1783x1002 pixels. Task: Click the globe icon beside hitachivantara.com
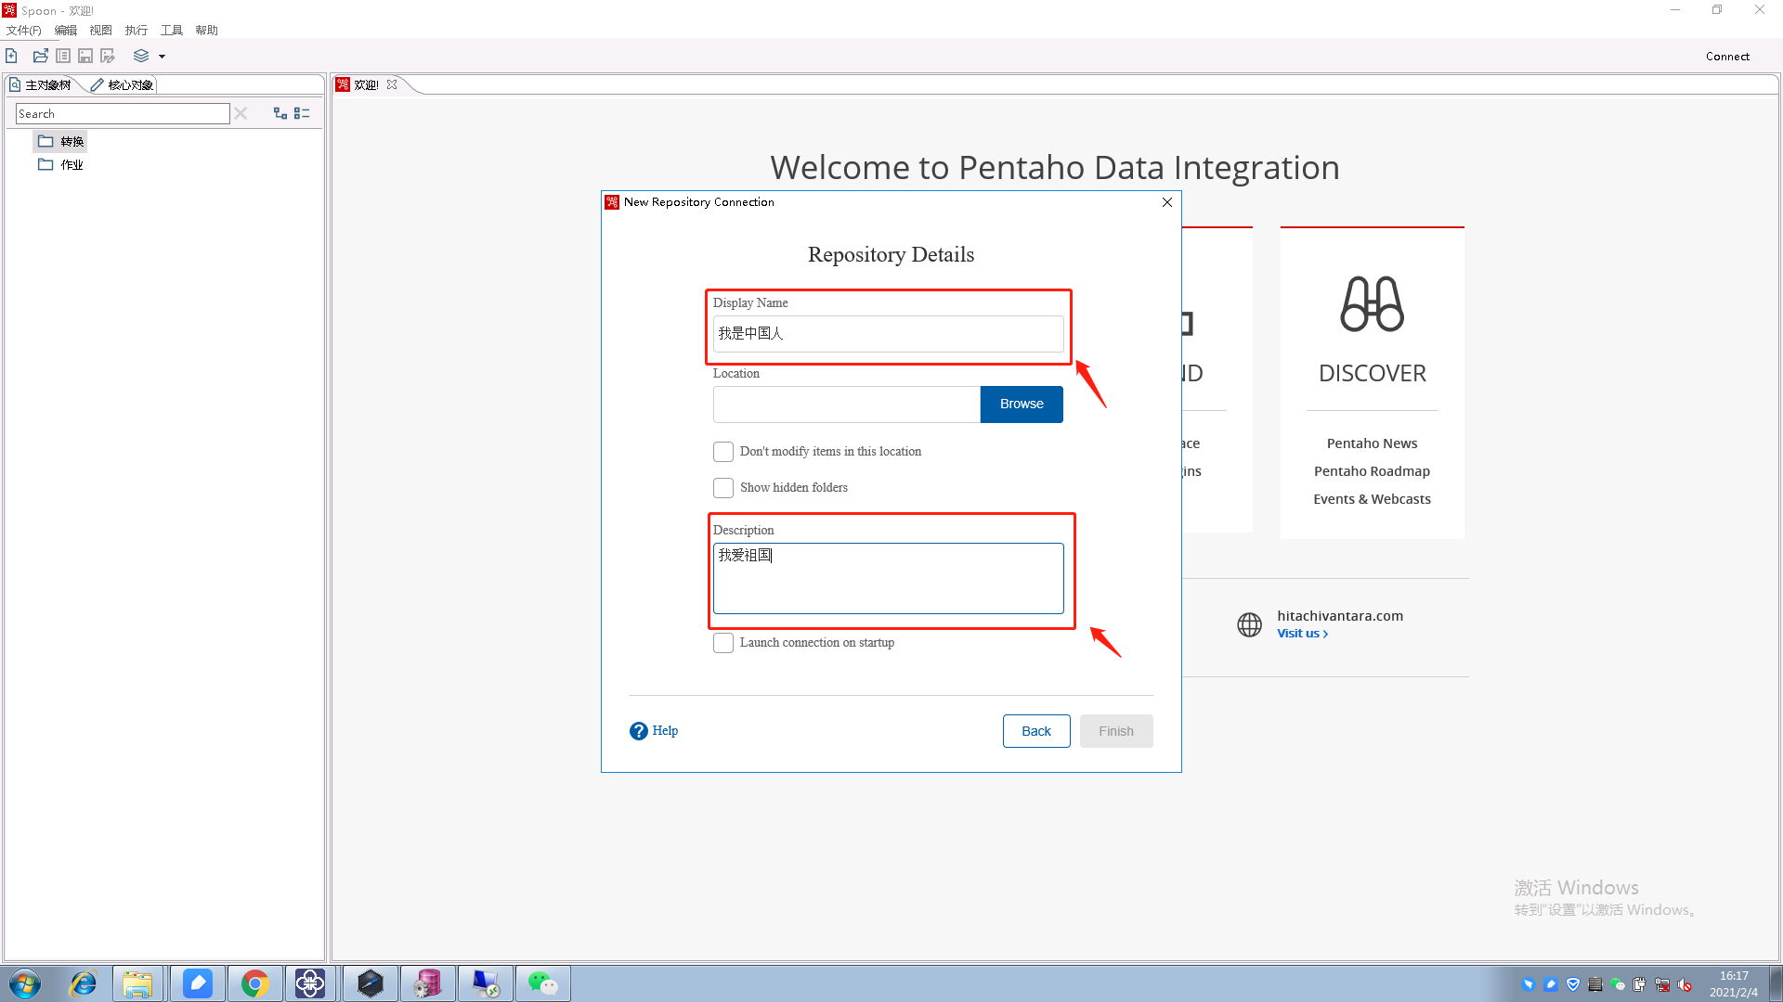[x=1249, y=624]
